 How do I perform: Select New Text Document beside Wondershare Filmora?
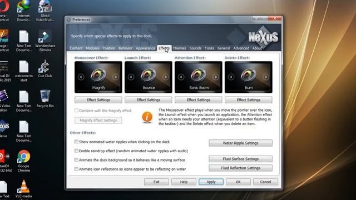click(23, 41)
